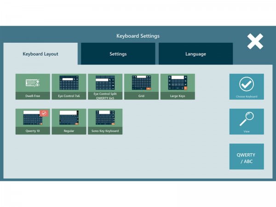276x207 pixels.
Task: Select the Grid keyboard layout
Action: pos(141,83)
